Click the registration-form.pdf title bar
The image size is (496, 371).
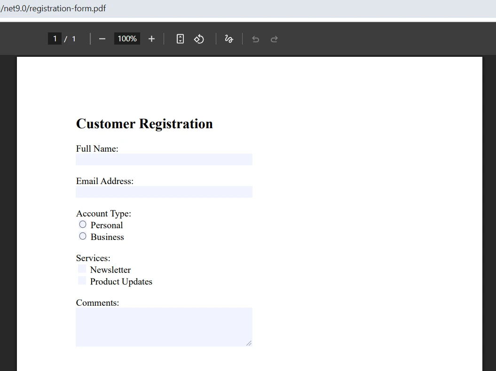click(x=54, y=8)
